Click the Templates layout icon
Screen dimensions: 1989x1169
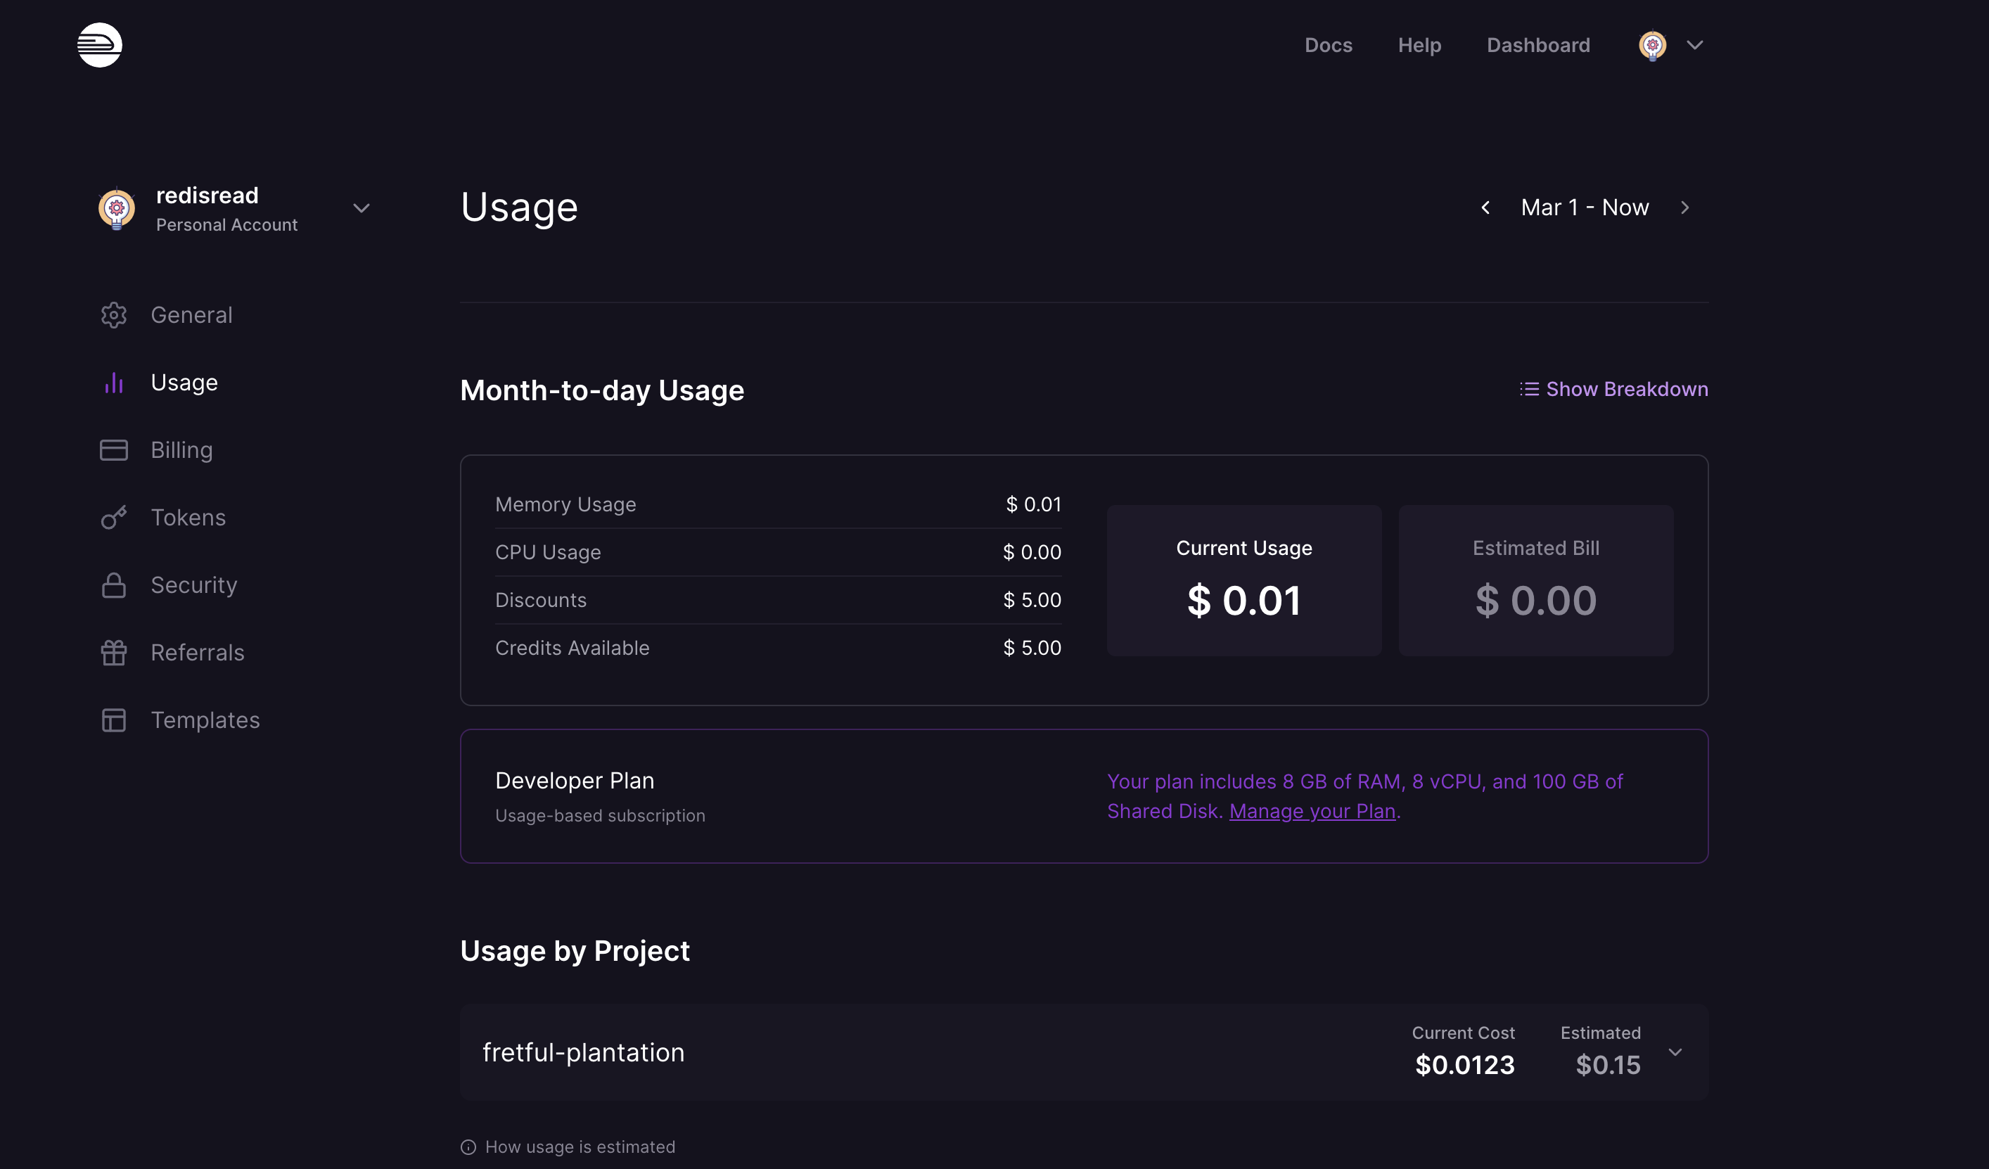(x=114, y=720)
